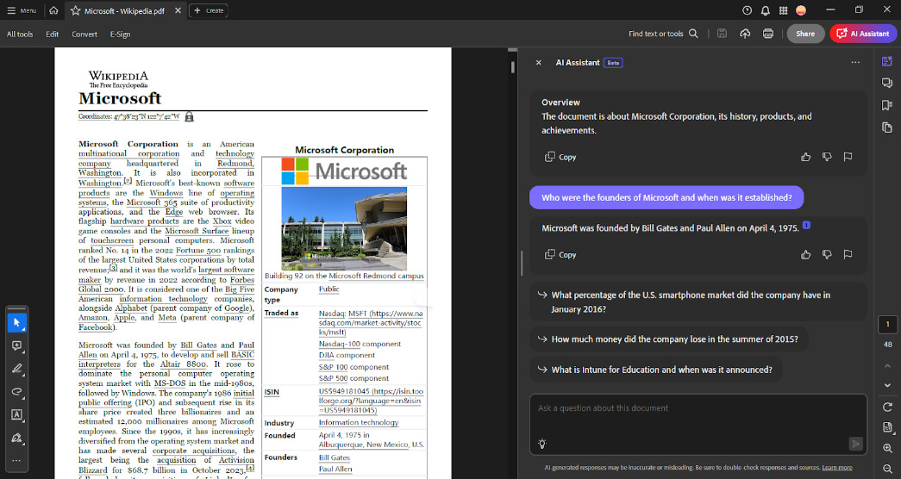Open the page display settings icon
Image resolution: width=901 pixels, height=479 pixels.
tap(887, 427)
